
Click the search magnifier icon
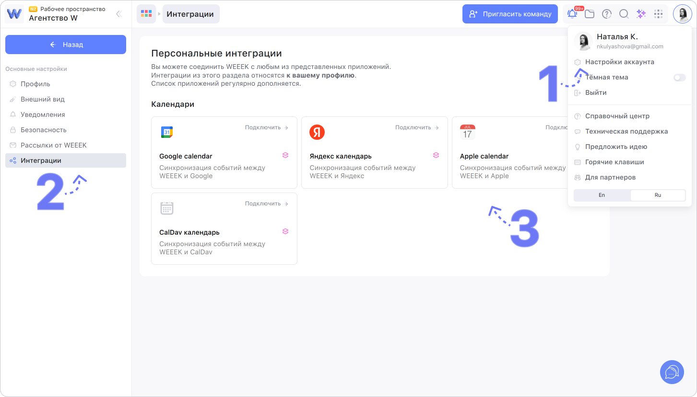(x=624, y=14)
